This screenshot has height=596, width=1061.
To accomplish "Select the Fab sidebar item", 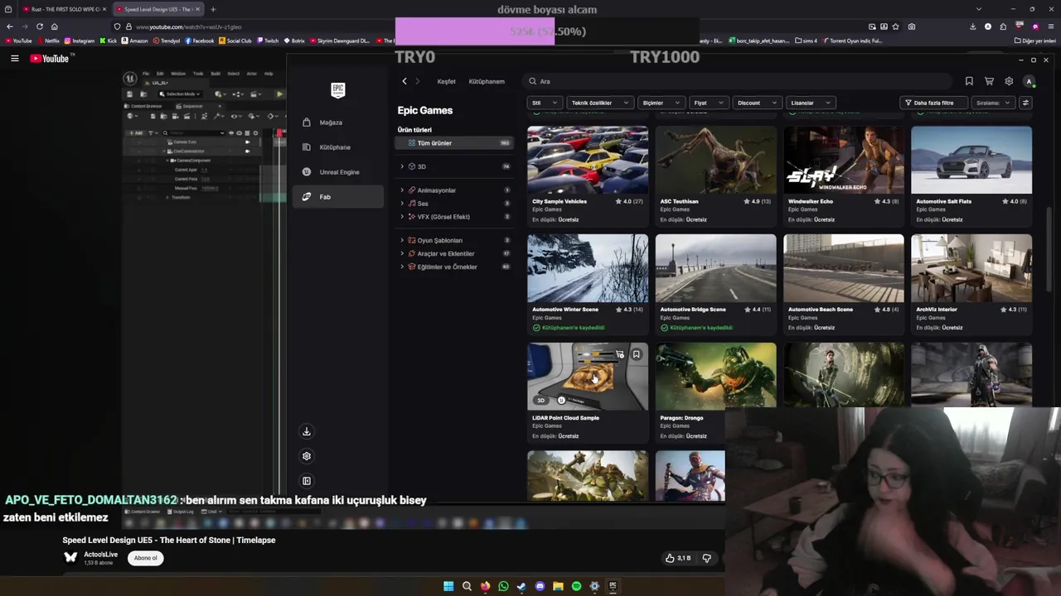I will (x=337, y=197).
